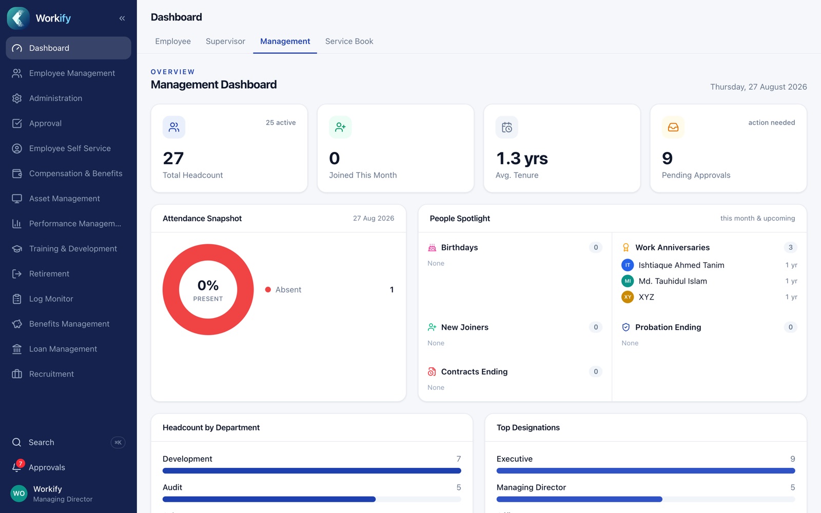Screen dimensions: 821x513
Task: Switch to the Employee tab
Action: (x=173, y=42)
